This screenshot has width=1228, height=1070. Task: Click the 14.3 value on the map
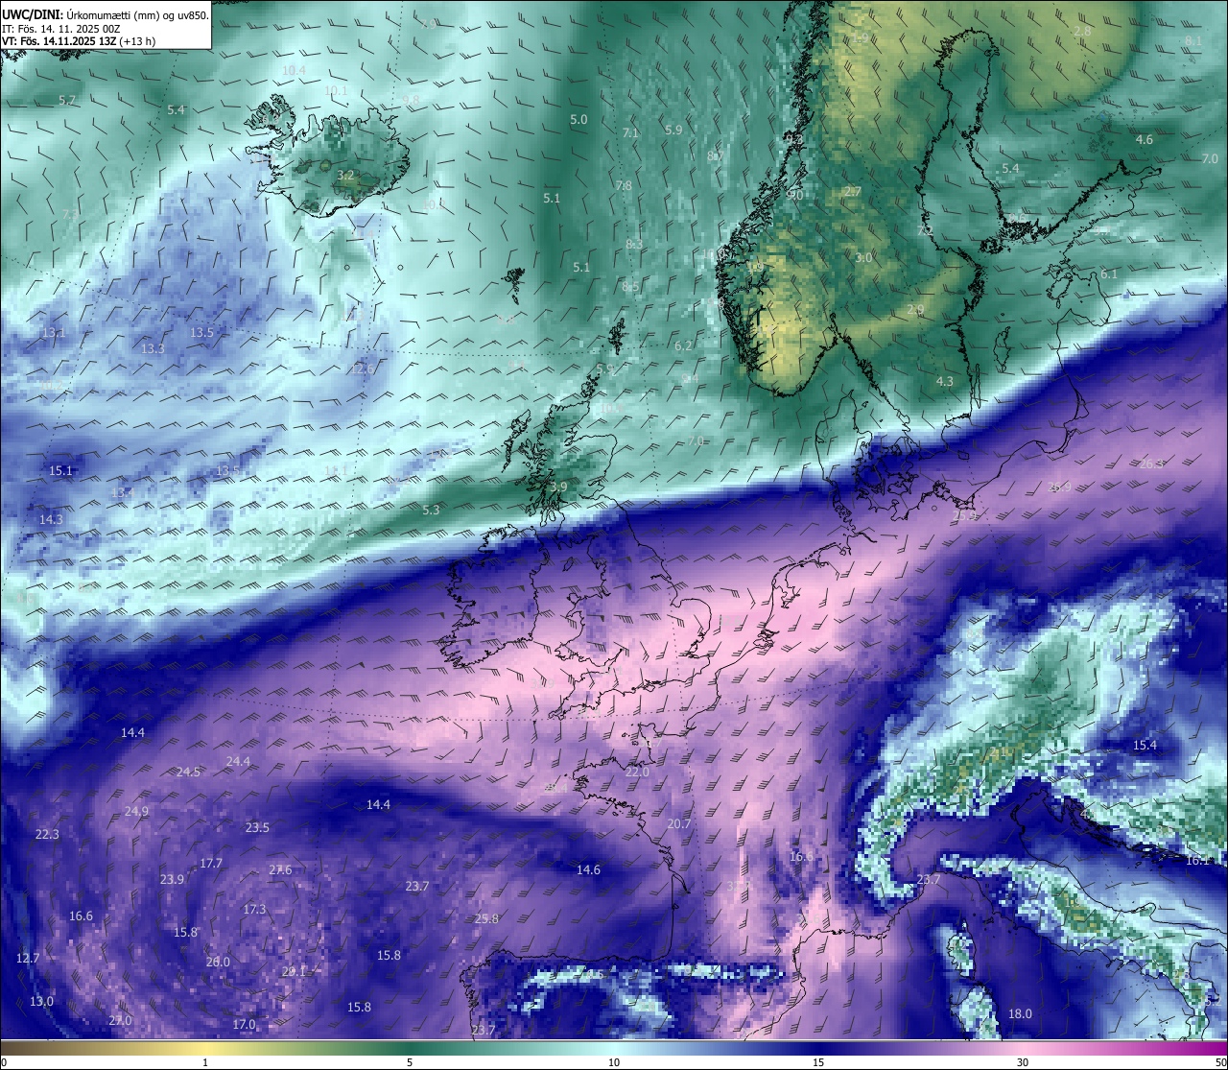(51, 519)
